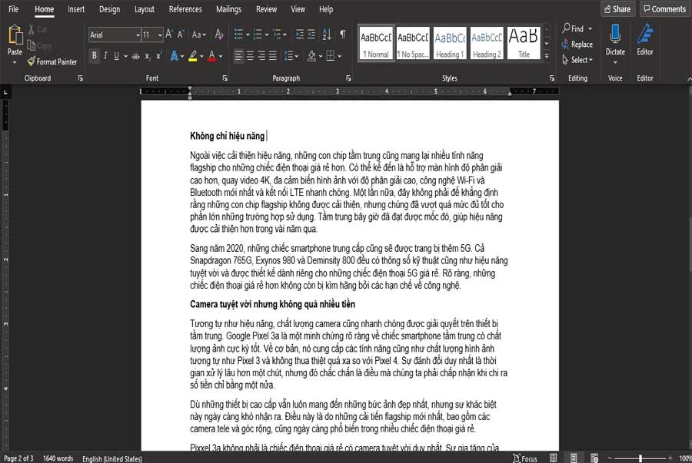Apply yellow text highlight color
The image size is (692, 463).
click(x=192, y=56)
